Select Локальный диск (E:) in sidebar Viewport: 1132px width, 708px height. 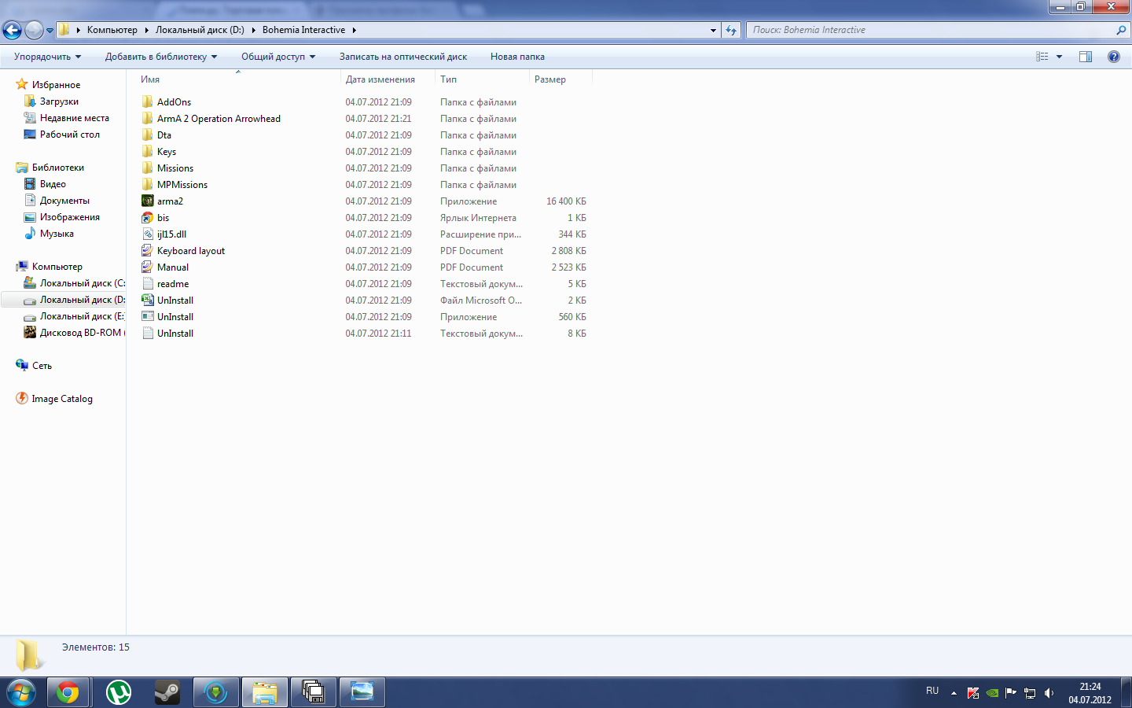(82, 316)
